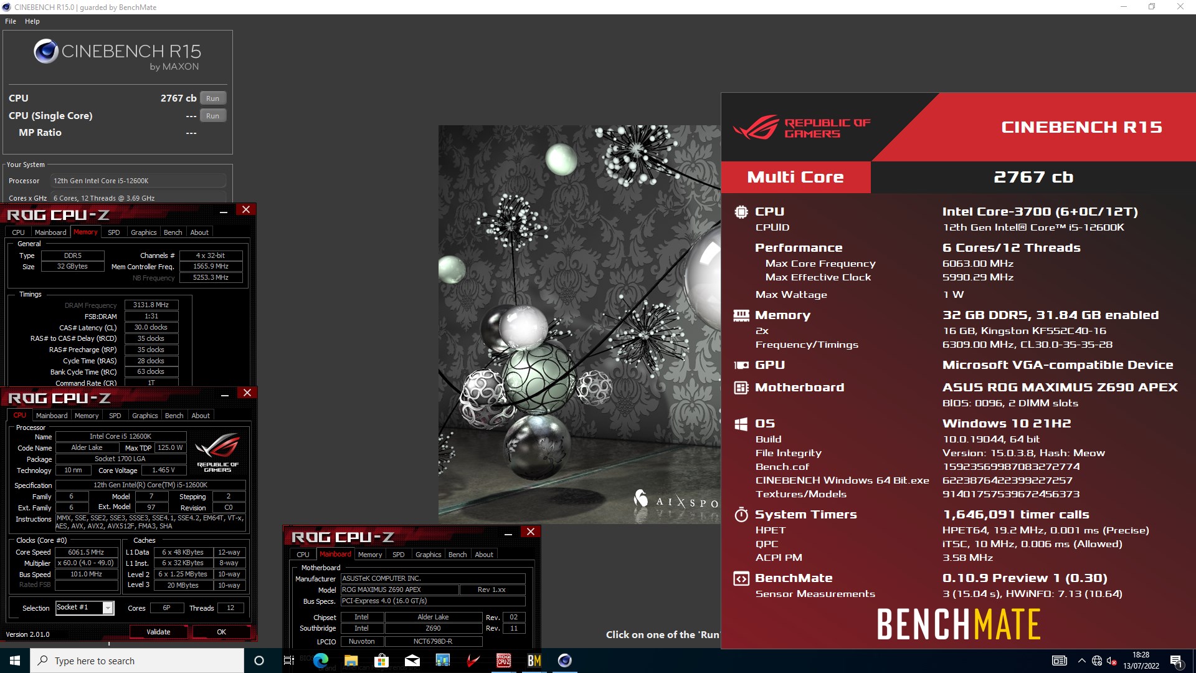Switch to BenchMate via BM taskbar icon
The height and width of the screenshot is (673, 1196).
pyautogui.click(x=534, y=661)
